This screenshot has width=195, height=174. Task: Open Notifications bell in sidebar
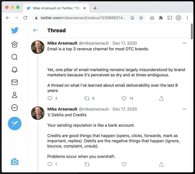point(15,70)
